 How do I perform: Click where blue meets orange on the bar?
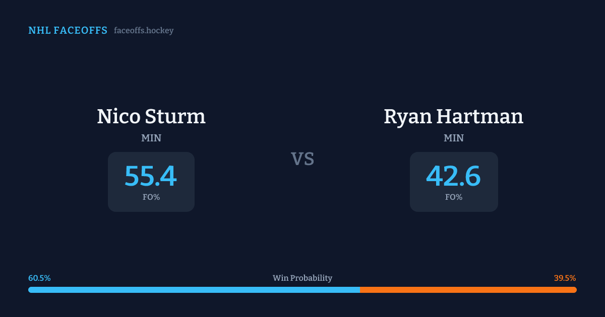click(359, 290)
